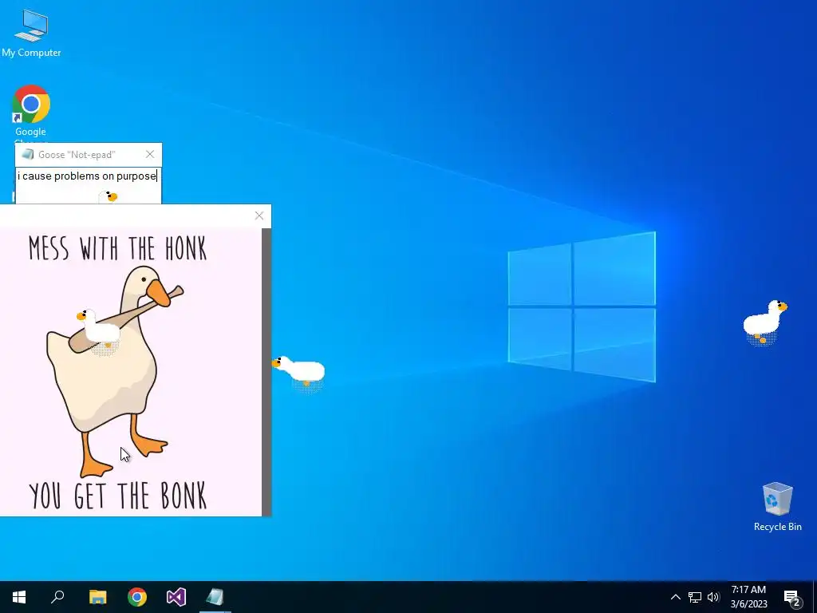Close the Goose "Not-epad" window
The image size is (817, 613).
point(150,154)
